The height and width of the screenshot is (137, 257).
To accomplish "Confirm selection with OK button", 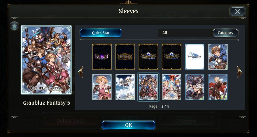I will [128, 125].
